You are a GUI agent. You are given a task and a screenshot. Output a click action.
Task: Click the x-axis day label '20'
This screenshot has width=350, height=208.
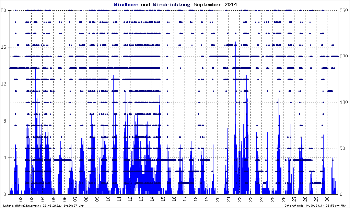click(x=218, y=199)
